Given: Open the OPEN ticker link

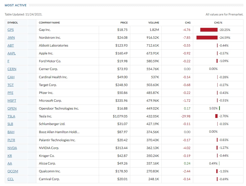Looking at the screenshot, I should coord(12,108).
